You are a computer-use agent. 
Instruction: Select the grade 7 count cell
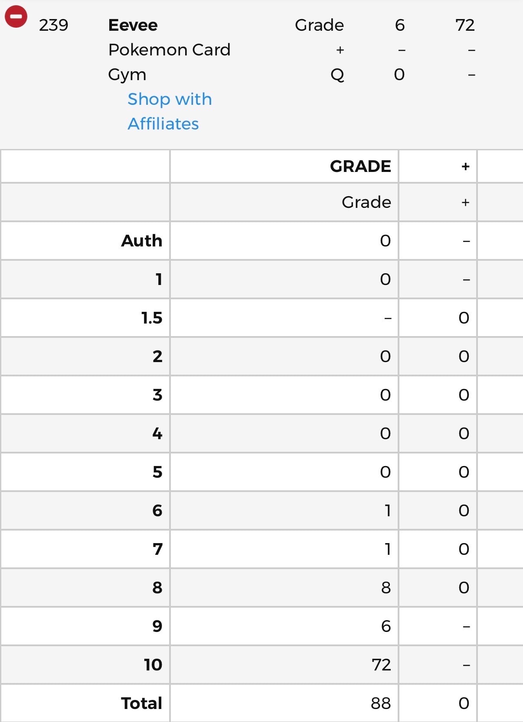[284, 549]
